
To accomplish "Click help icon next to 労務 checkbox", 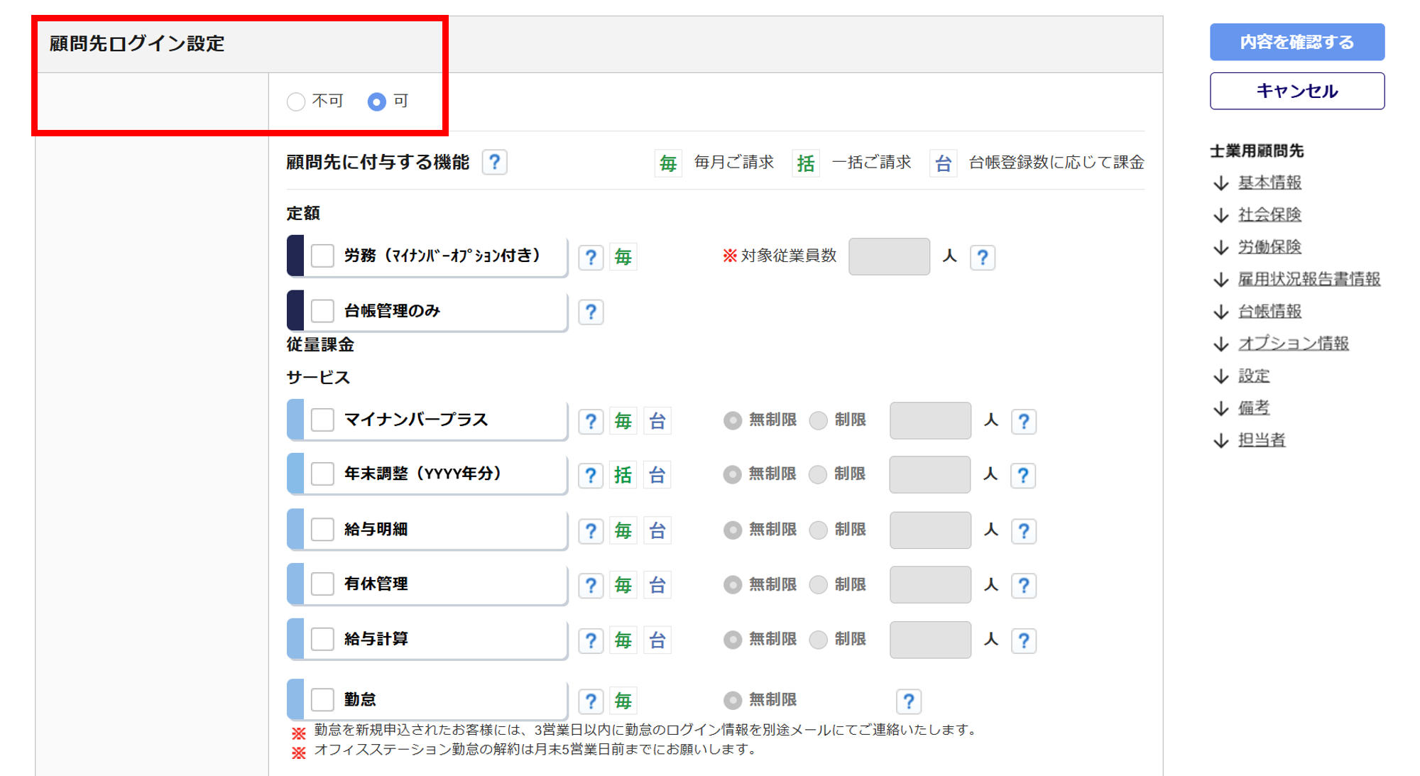I will pyautogui.click(x=591, y=257).
